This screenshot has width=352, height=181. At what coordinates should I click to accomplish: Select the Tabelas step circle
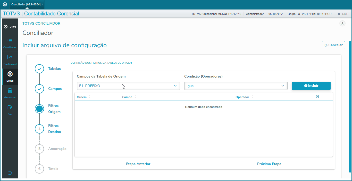tap(39, 69)
